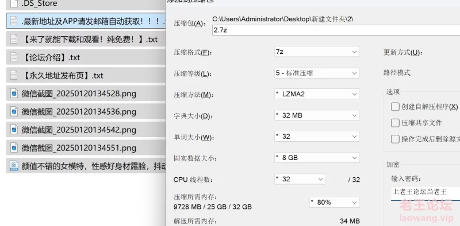The width and height of the screenshot is (460, 226).
Task: Select the 微信截图_20250120134551.png image icon
Action: [14, 148]
